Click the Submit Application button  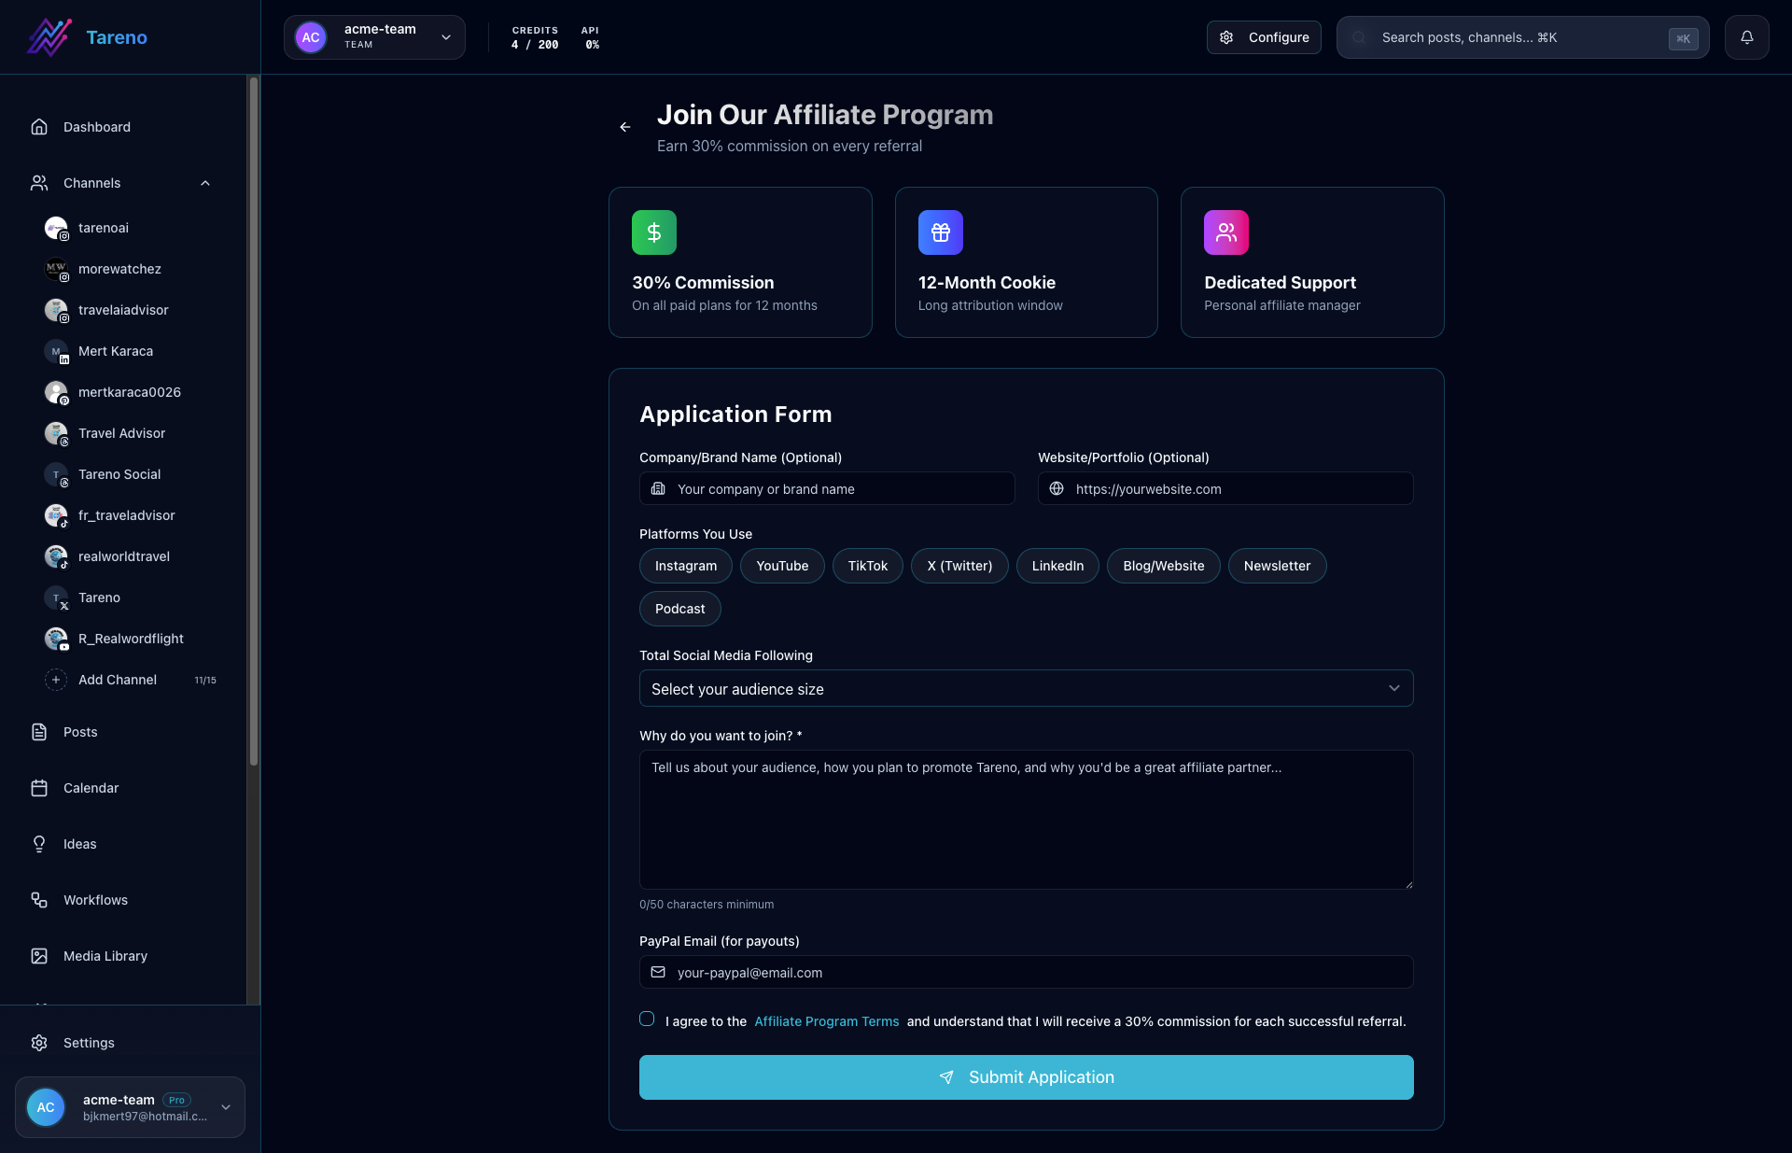pyautogui.click(x=1026, y=1076)
